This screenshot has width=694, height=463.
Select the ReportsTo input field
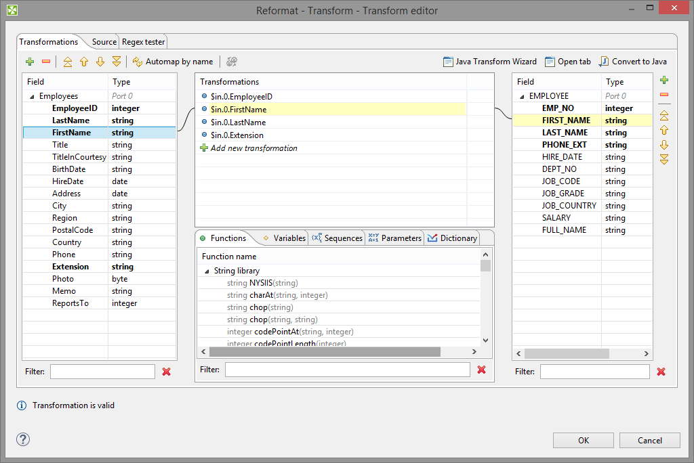pos(100,303)
